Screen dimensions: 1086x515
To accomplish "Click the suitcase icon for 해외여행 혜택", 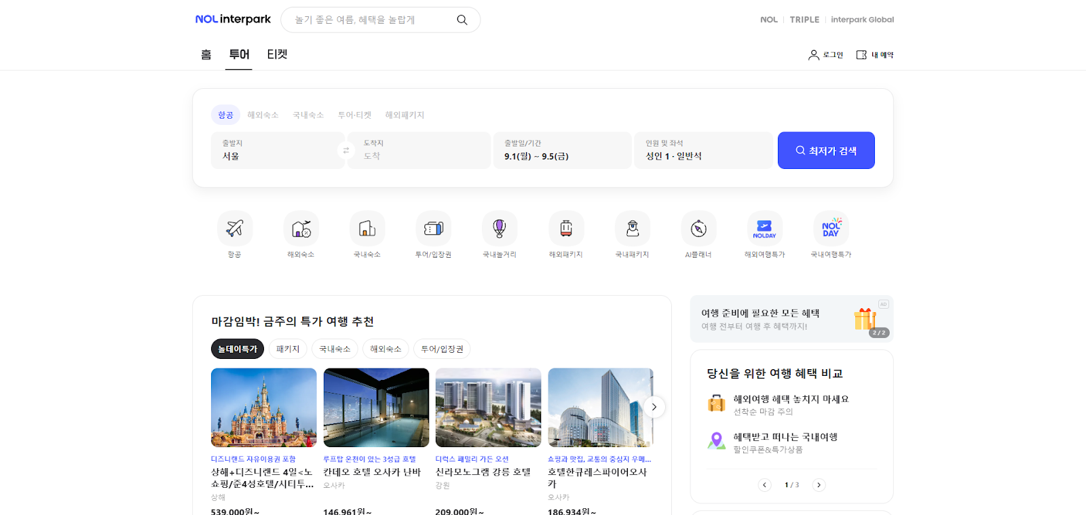I will [x=717, y=404].
